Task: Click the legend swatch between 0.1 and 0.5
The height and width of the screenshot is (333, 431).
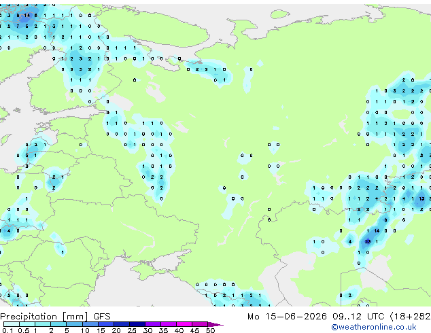Action: [12, 324]
